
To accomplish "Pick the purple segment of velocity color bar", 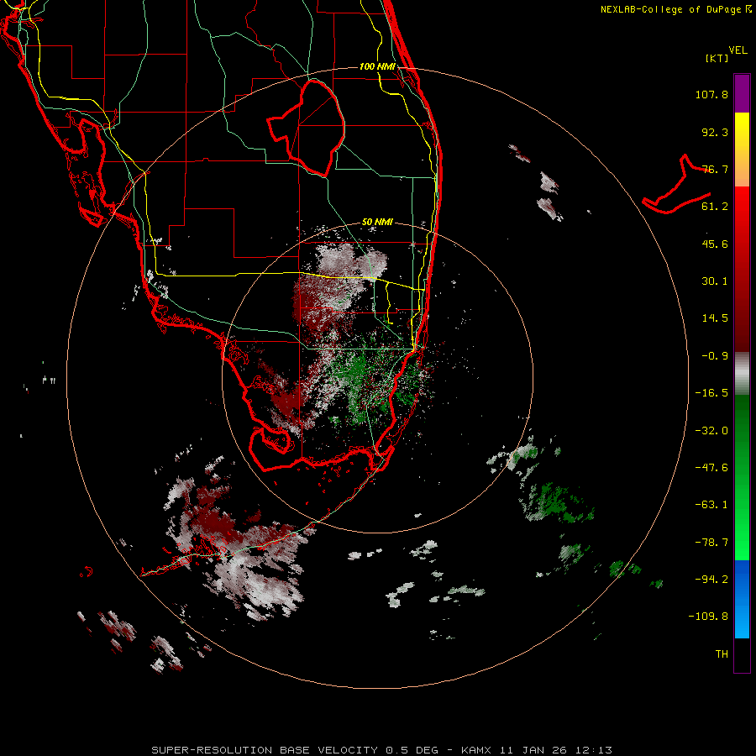I will pyautogui.click(x=742, y=93).
